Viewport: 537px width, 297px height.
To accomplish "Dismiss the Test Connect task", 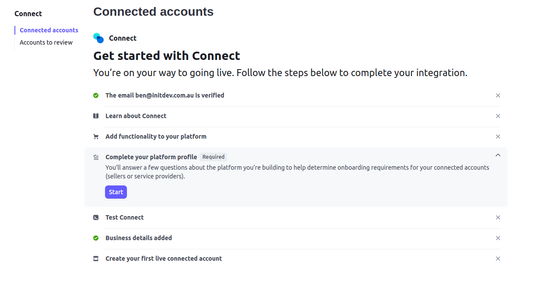I will [x=498, y=217].
